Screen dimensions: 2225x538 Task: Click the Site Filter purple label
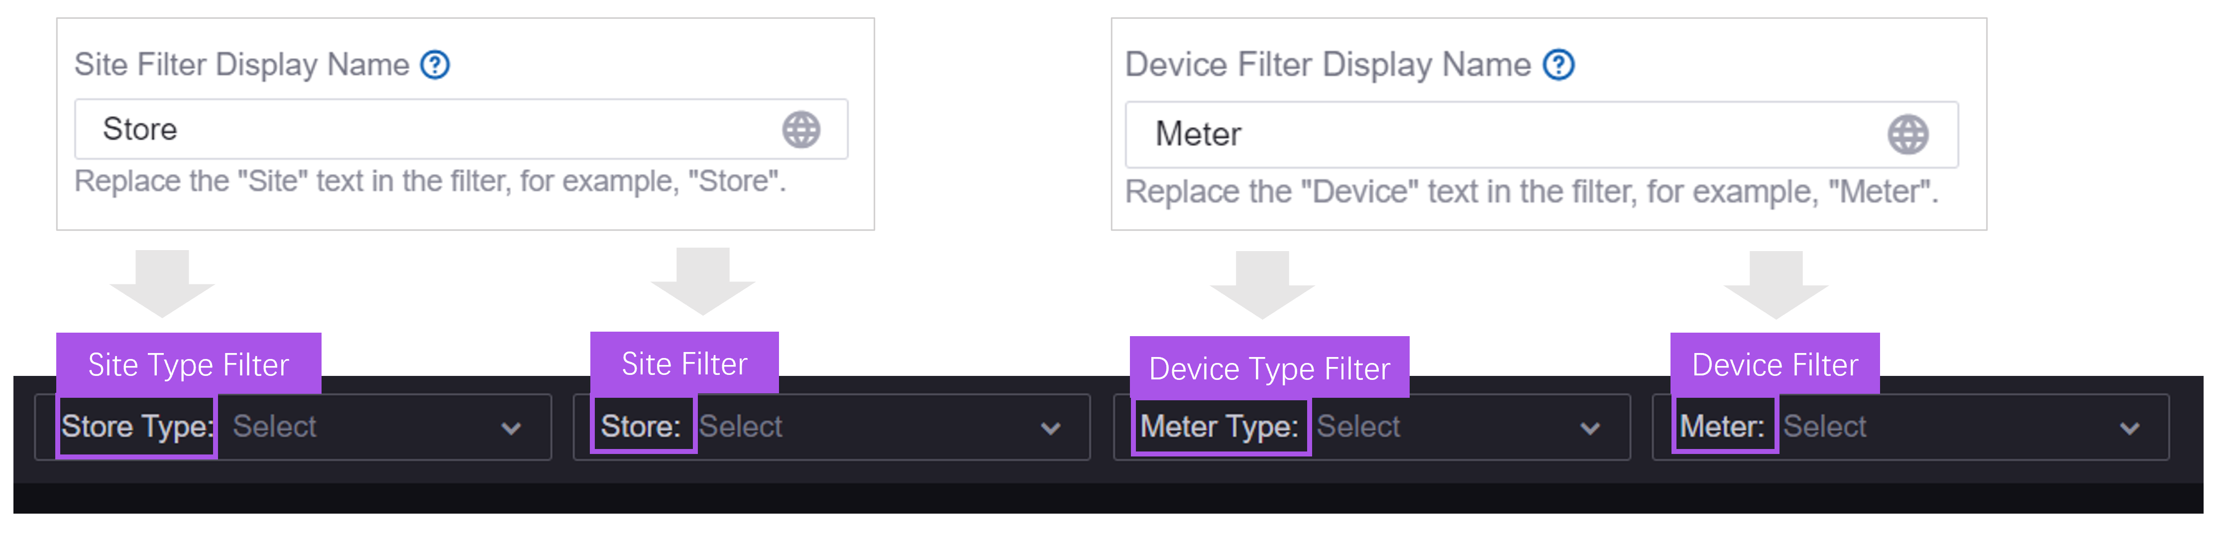click(x=684, y=364)
